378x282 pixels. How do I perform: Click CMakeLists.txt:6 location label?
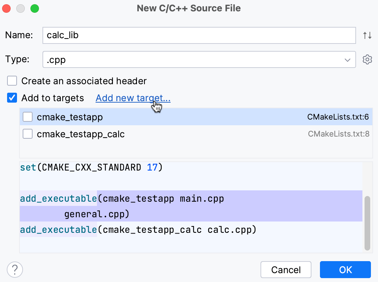pos(338,117)
